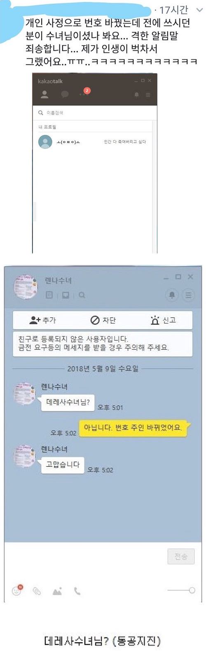Click the 추가 add friend button
The height and width of the screenshot is (651, 206).
point(42,320)
